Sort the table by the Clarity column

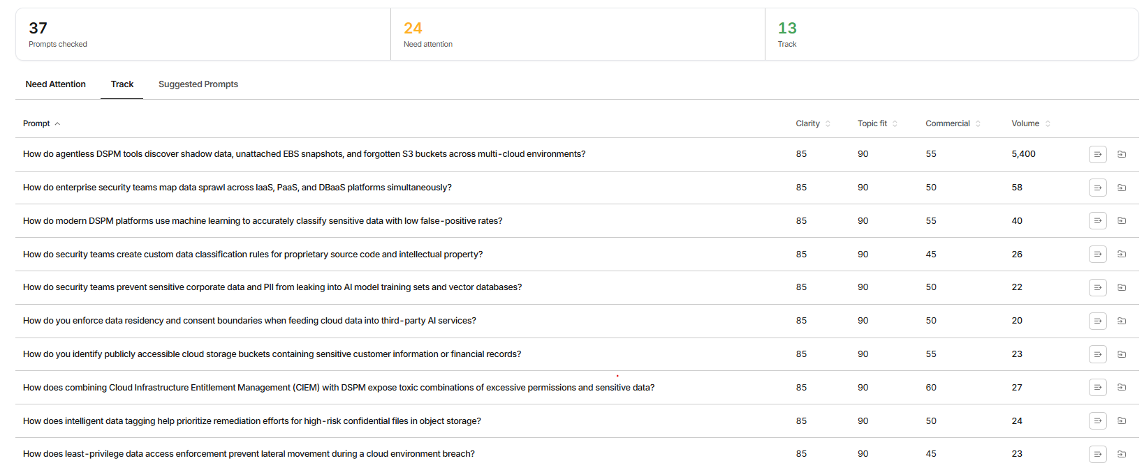[x=813, y=123]
